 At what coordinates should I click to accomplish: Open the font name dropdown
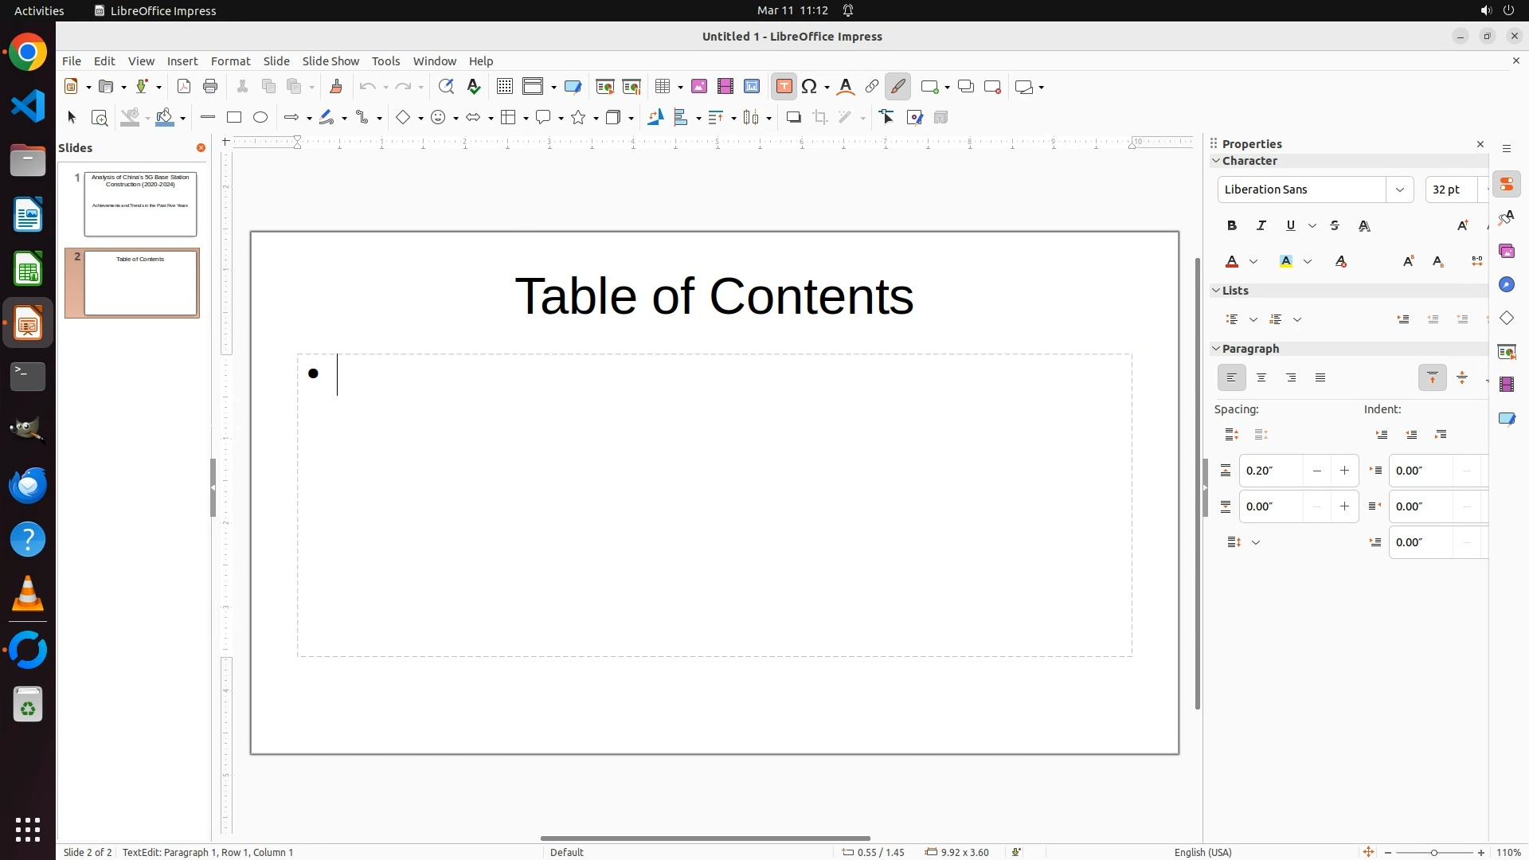coord(1399,190)
